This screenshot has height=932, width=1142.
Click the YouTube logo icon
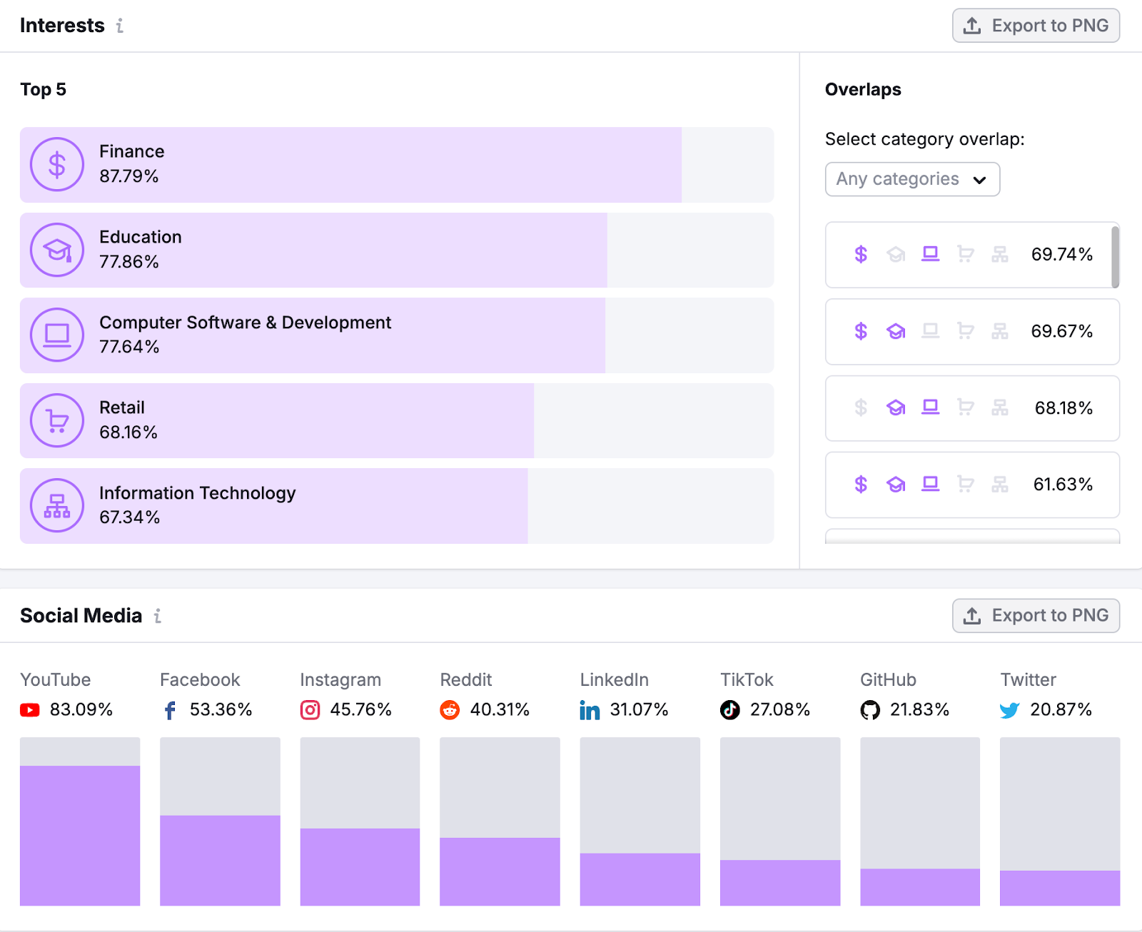[x=29, y=710]
